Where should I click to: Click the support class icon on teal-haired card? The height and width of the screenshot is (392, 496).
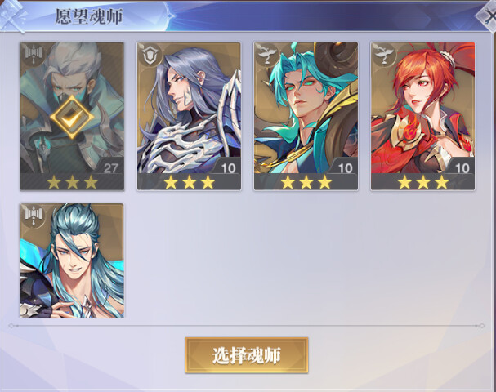[x=267, y=56]
